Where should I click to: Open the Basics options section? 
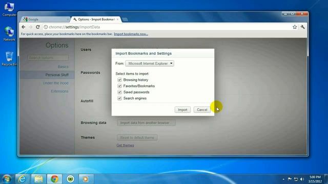pyautogui.click(x=63, y=67)
